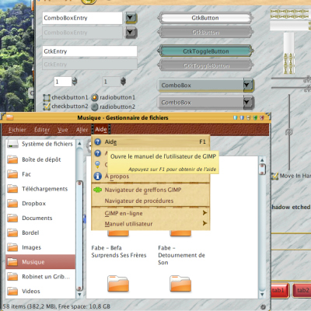Click the sidebar scroll up arrow
This screenshot has width=311, height=311.
pyautogui.click(x=79, y=143)
